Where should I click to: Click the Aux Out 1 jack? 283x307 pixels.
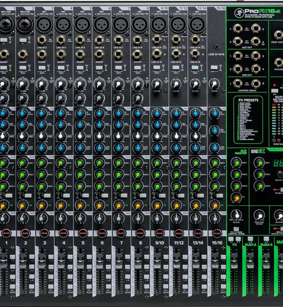[x=238, y=28]
